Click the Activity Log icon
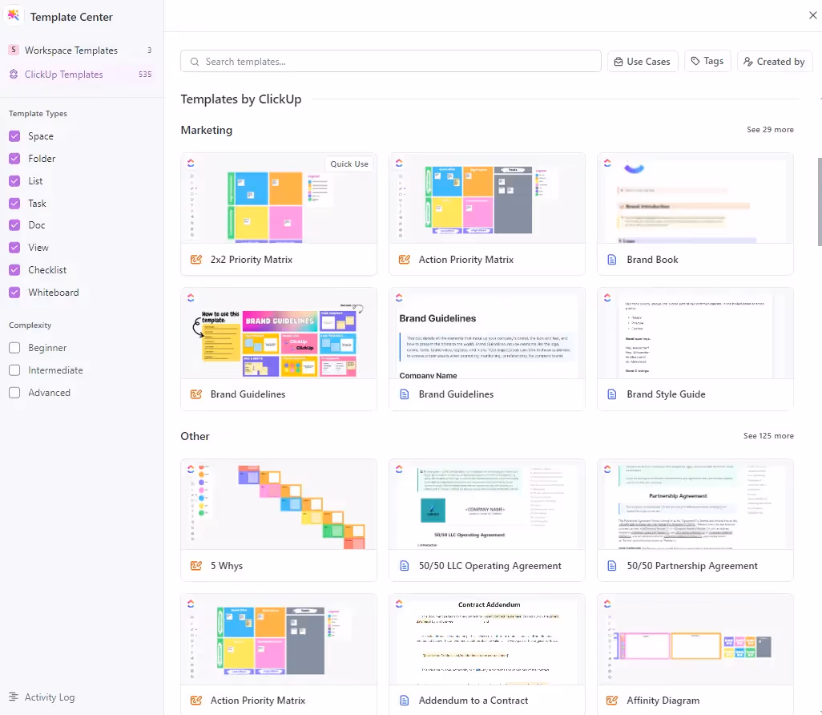Screen dimensions: 822x715 pyautogui.click(x=14, y=697)
